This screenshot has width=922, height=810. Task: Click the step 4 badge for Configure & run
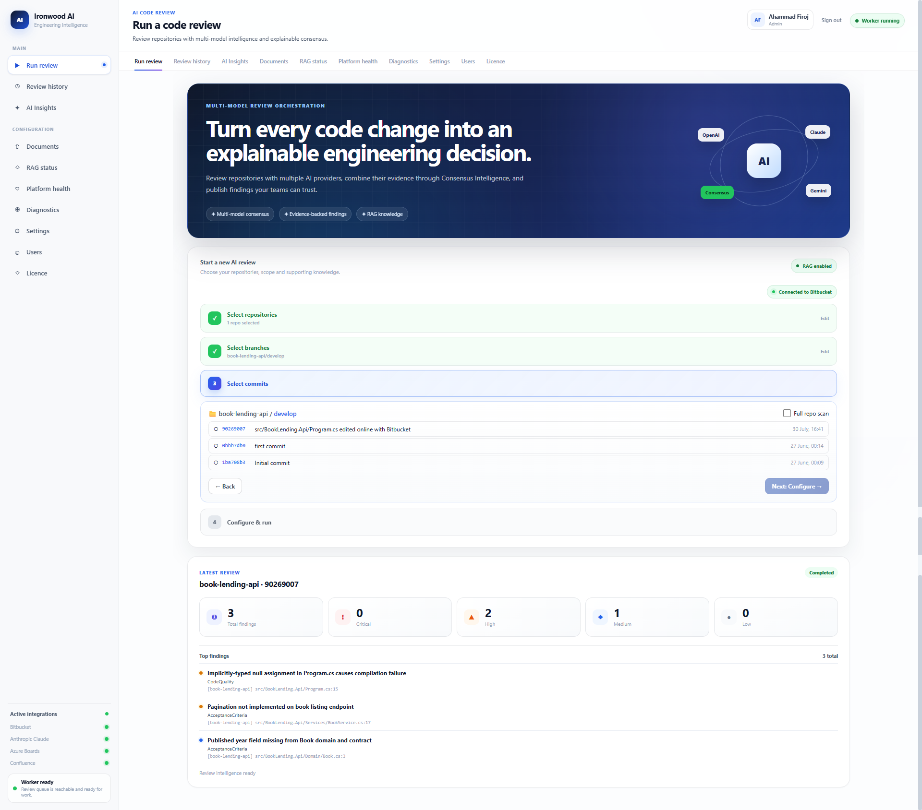click(x=215, y=522)
